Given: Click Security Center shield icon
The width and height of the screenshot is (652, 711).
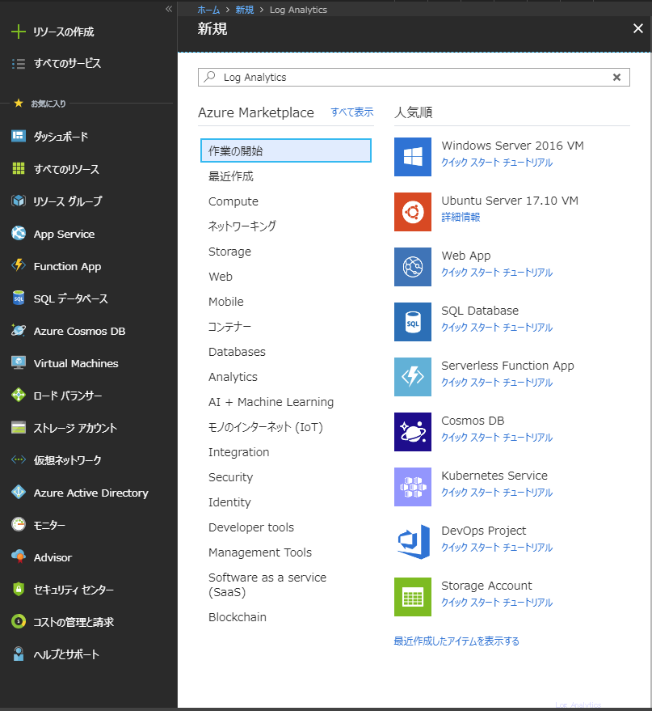Looking at the screenshot, I should 18,590.
